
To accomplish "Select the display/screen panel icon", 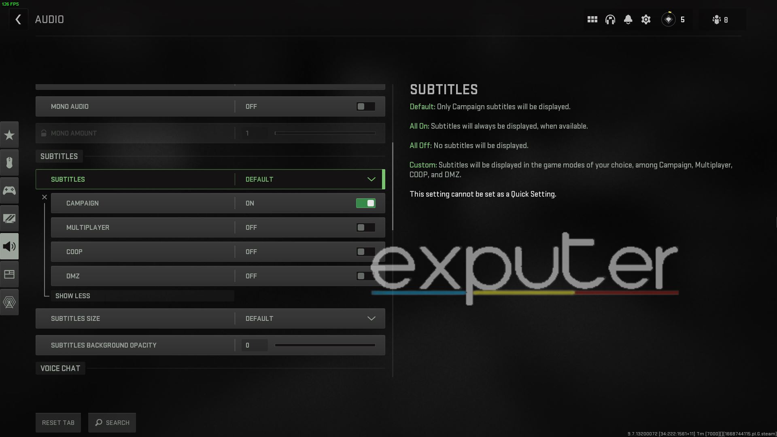I will point(9,218).
